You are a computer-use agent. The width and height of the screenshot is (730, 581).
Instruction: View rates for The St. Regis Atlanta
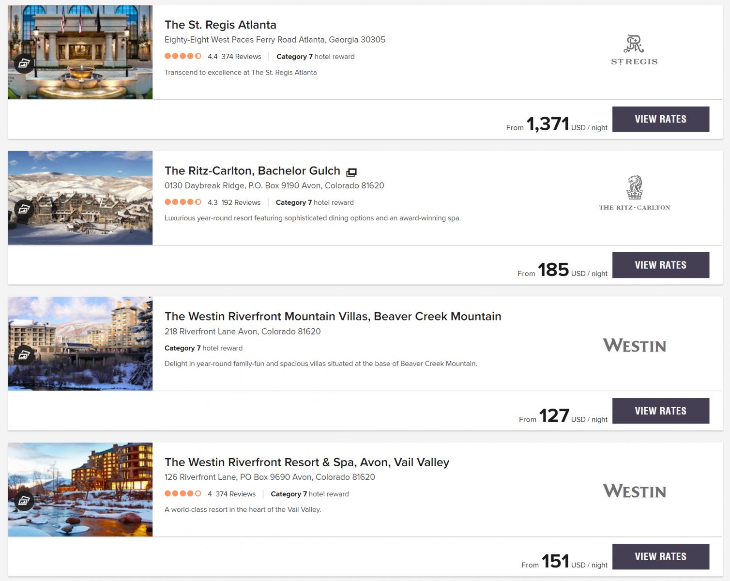pos(661,119)
